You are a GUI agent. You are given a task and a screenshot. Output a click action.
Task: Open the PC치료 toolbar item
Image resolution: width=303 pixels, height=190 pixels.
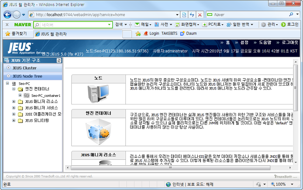(213, 25)
